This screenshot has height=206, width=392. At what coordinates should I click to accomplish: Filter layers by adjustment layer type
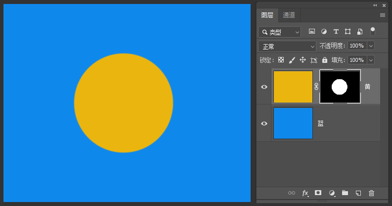(324, 31)
